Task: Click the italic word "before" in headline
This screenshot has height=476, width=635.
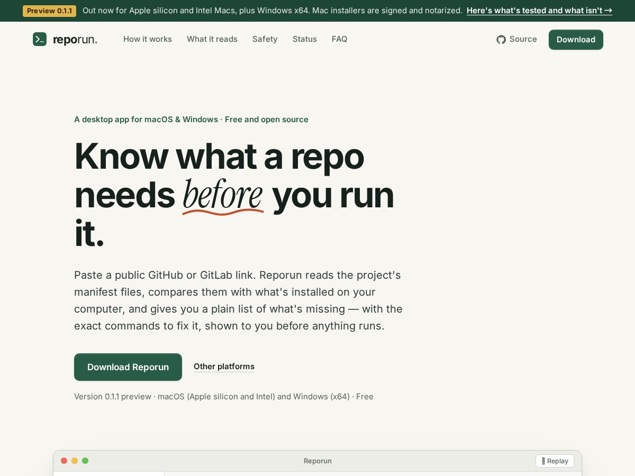Action: 223,195
